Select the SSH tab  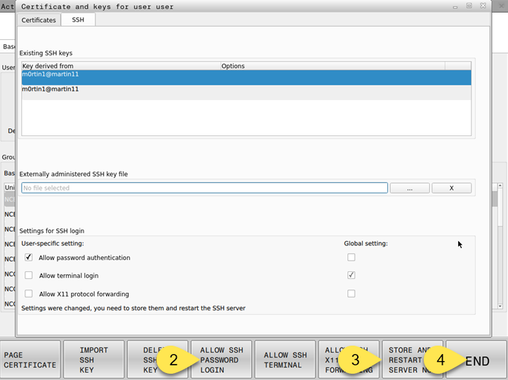point(78,20)
